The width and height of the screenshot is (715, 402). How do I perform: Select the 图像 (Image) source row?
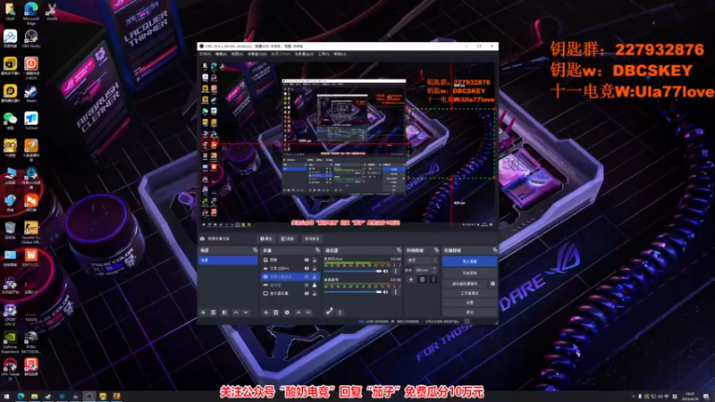pyautogui.click(x=290, y=260)
